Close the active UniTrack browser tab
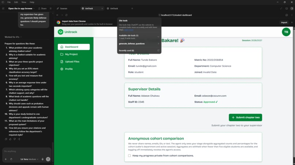The height and width of the screenshot is (165, 295). (x=102, y=8)
